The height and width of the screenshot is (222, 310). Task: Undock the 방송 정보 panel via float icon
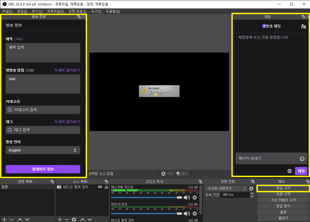[x=79, y=17]
